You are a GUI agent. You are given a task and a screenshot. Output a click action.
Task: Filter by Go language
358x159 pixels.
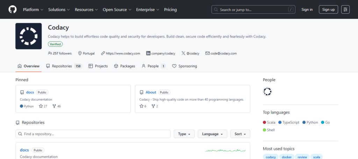325,123
